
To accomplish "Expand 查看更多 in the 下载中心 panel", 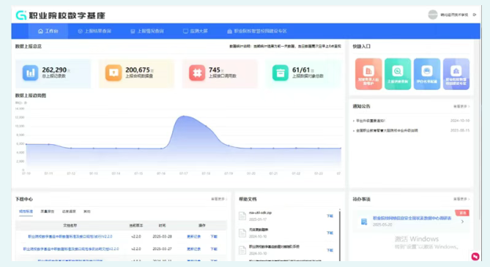I will [219, 199].
